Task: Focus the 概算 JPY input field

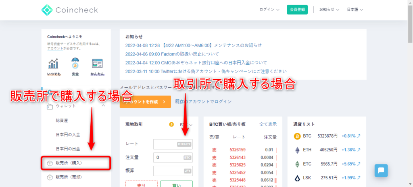Action: tap(173, 171)
